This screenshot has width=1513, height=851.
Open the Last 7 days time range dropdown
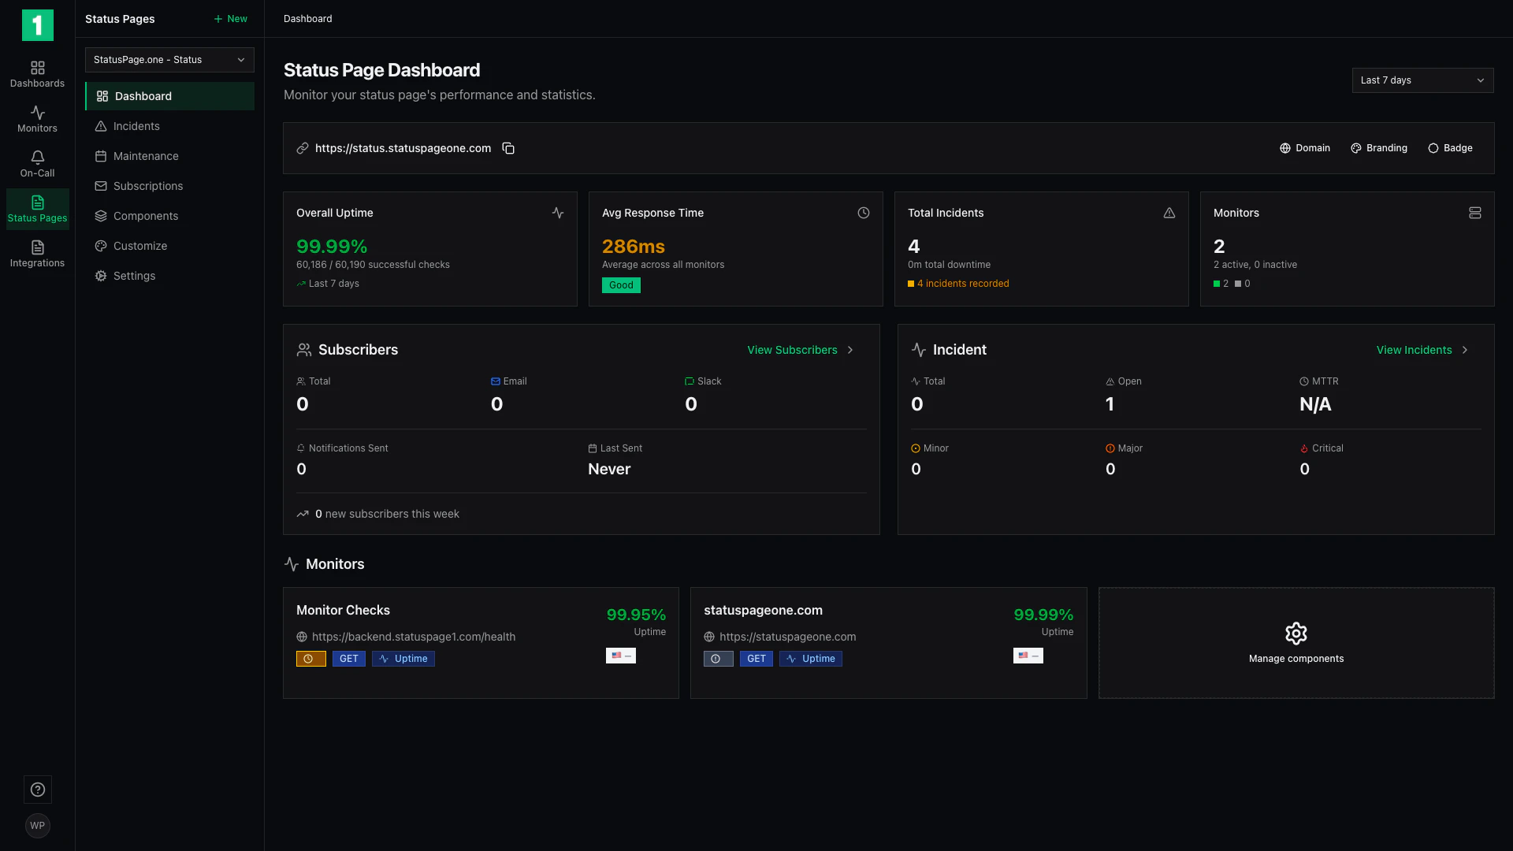[x=1422, y=80]
